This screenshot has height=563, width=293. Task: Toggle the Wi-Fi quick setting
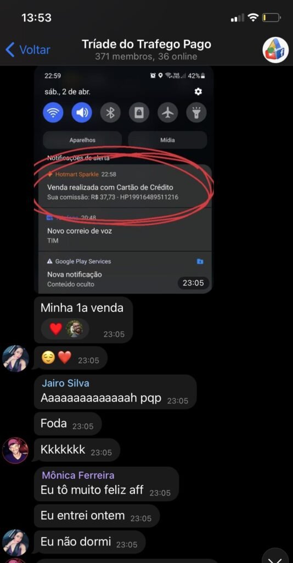pyautogui.click(x=53, y=113)
